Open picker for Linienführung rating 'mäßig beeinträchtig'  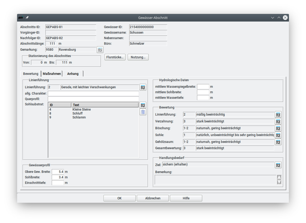(x=278, y=115)
